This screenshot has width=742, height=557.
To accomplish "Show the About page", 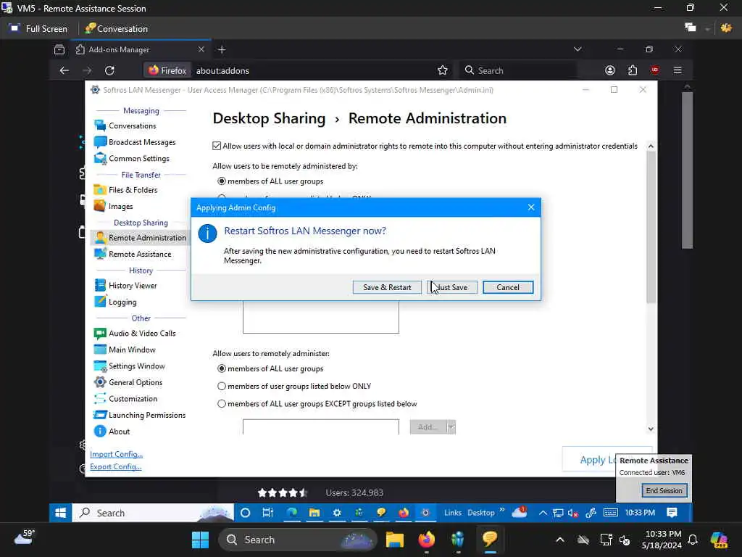I will (112, 432).
